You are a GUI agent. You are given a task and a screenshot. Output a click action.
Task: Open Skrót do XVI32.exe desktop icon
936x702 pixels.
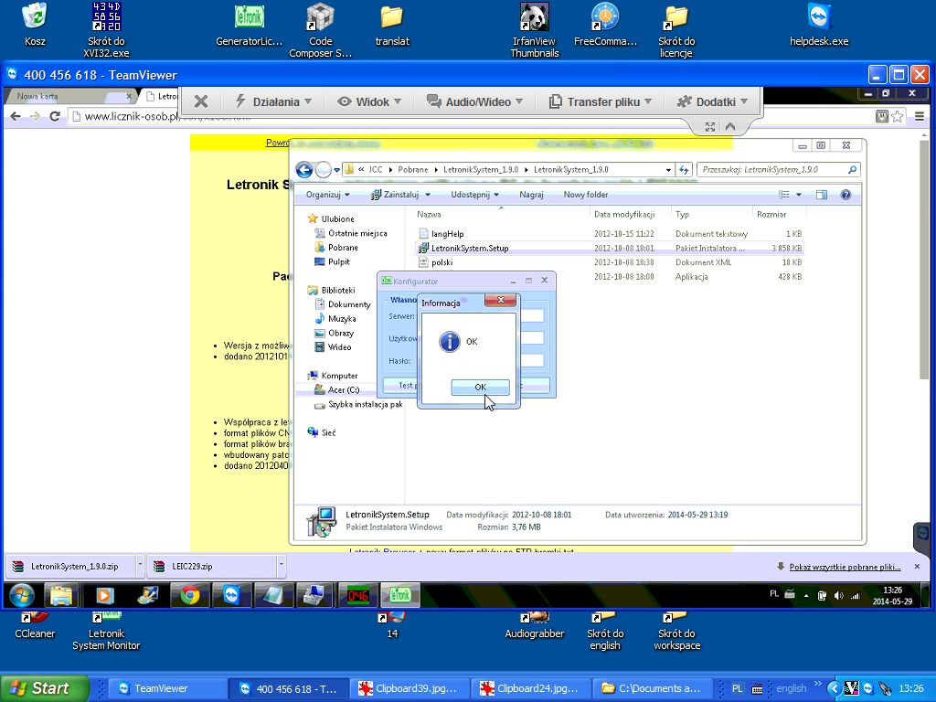106,30
